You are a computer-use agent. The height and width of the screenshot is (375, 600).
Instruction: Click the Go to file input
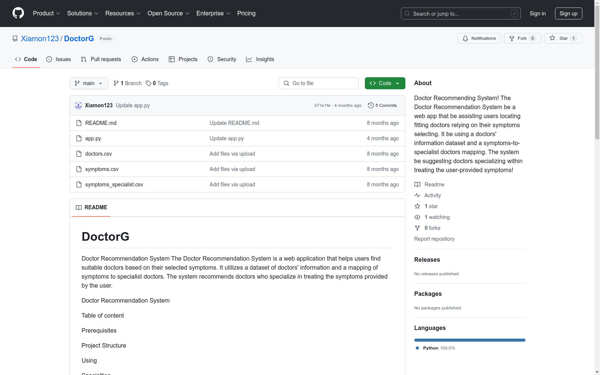click(x=319, y=83)
